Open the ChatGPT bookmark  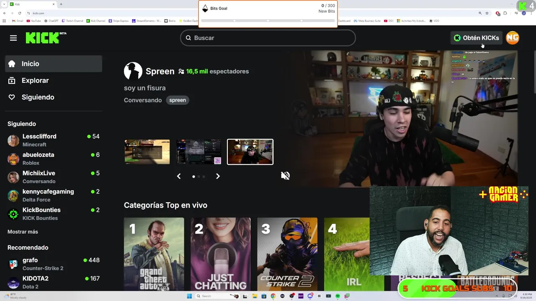52,20
